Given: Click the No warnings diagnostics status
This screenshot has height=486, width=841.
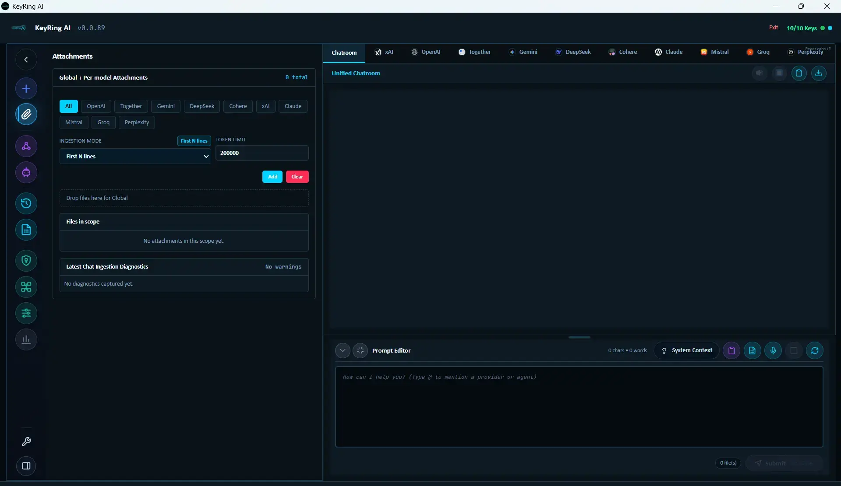Looking at the screenshot, I should coord(283,267).
